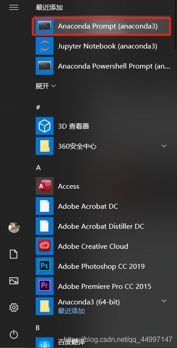
Task: Click the 360安全中心 folder icon
Action: pos(45,146)
